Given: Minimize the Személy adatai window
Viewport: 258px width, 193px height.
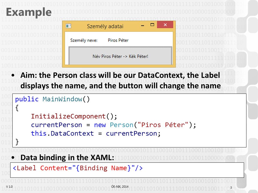Looking at the screenshot, I should tap(143, 26).
